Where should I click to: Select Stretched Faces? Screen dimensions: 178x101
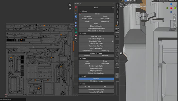coord(96,36)
